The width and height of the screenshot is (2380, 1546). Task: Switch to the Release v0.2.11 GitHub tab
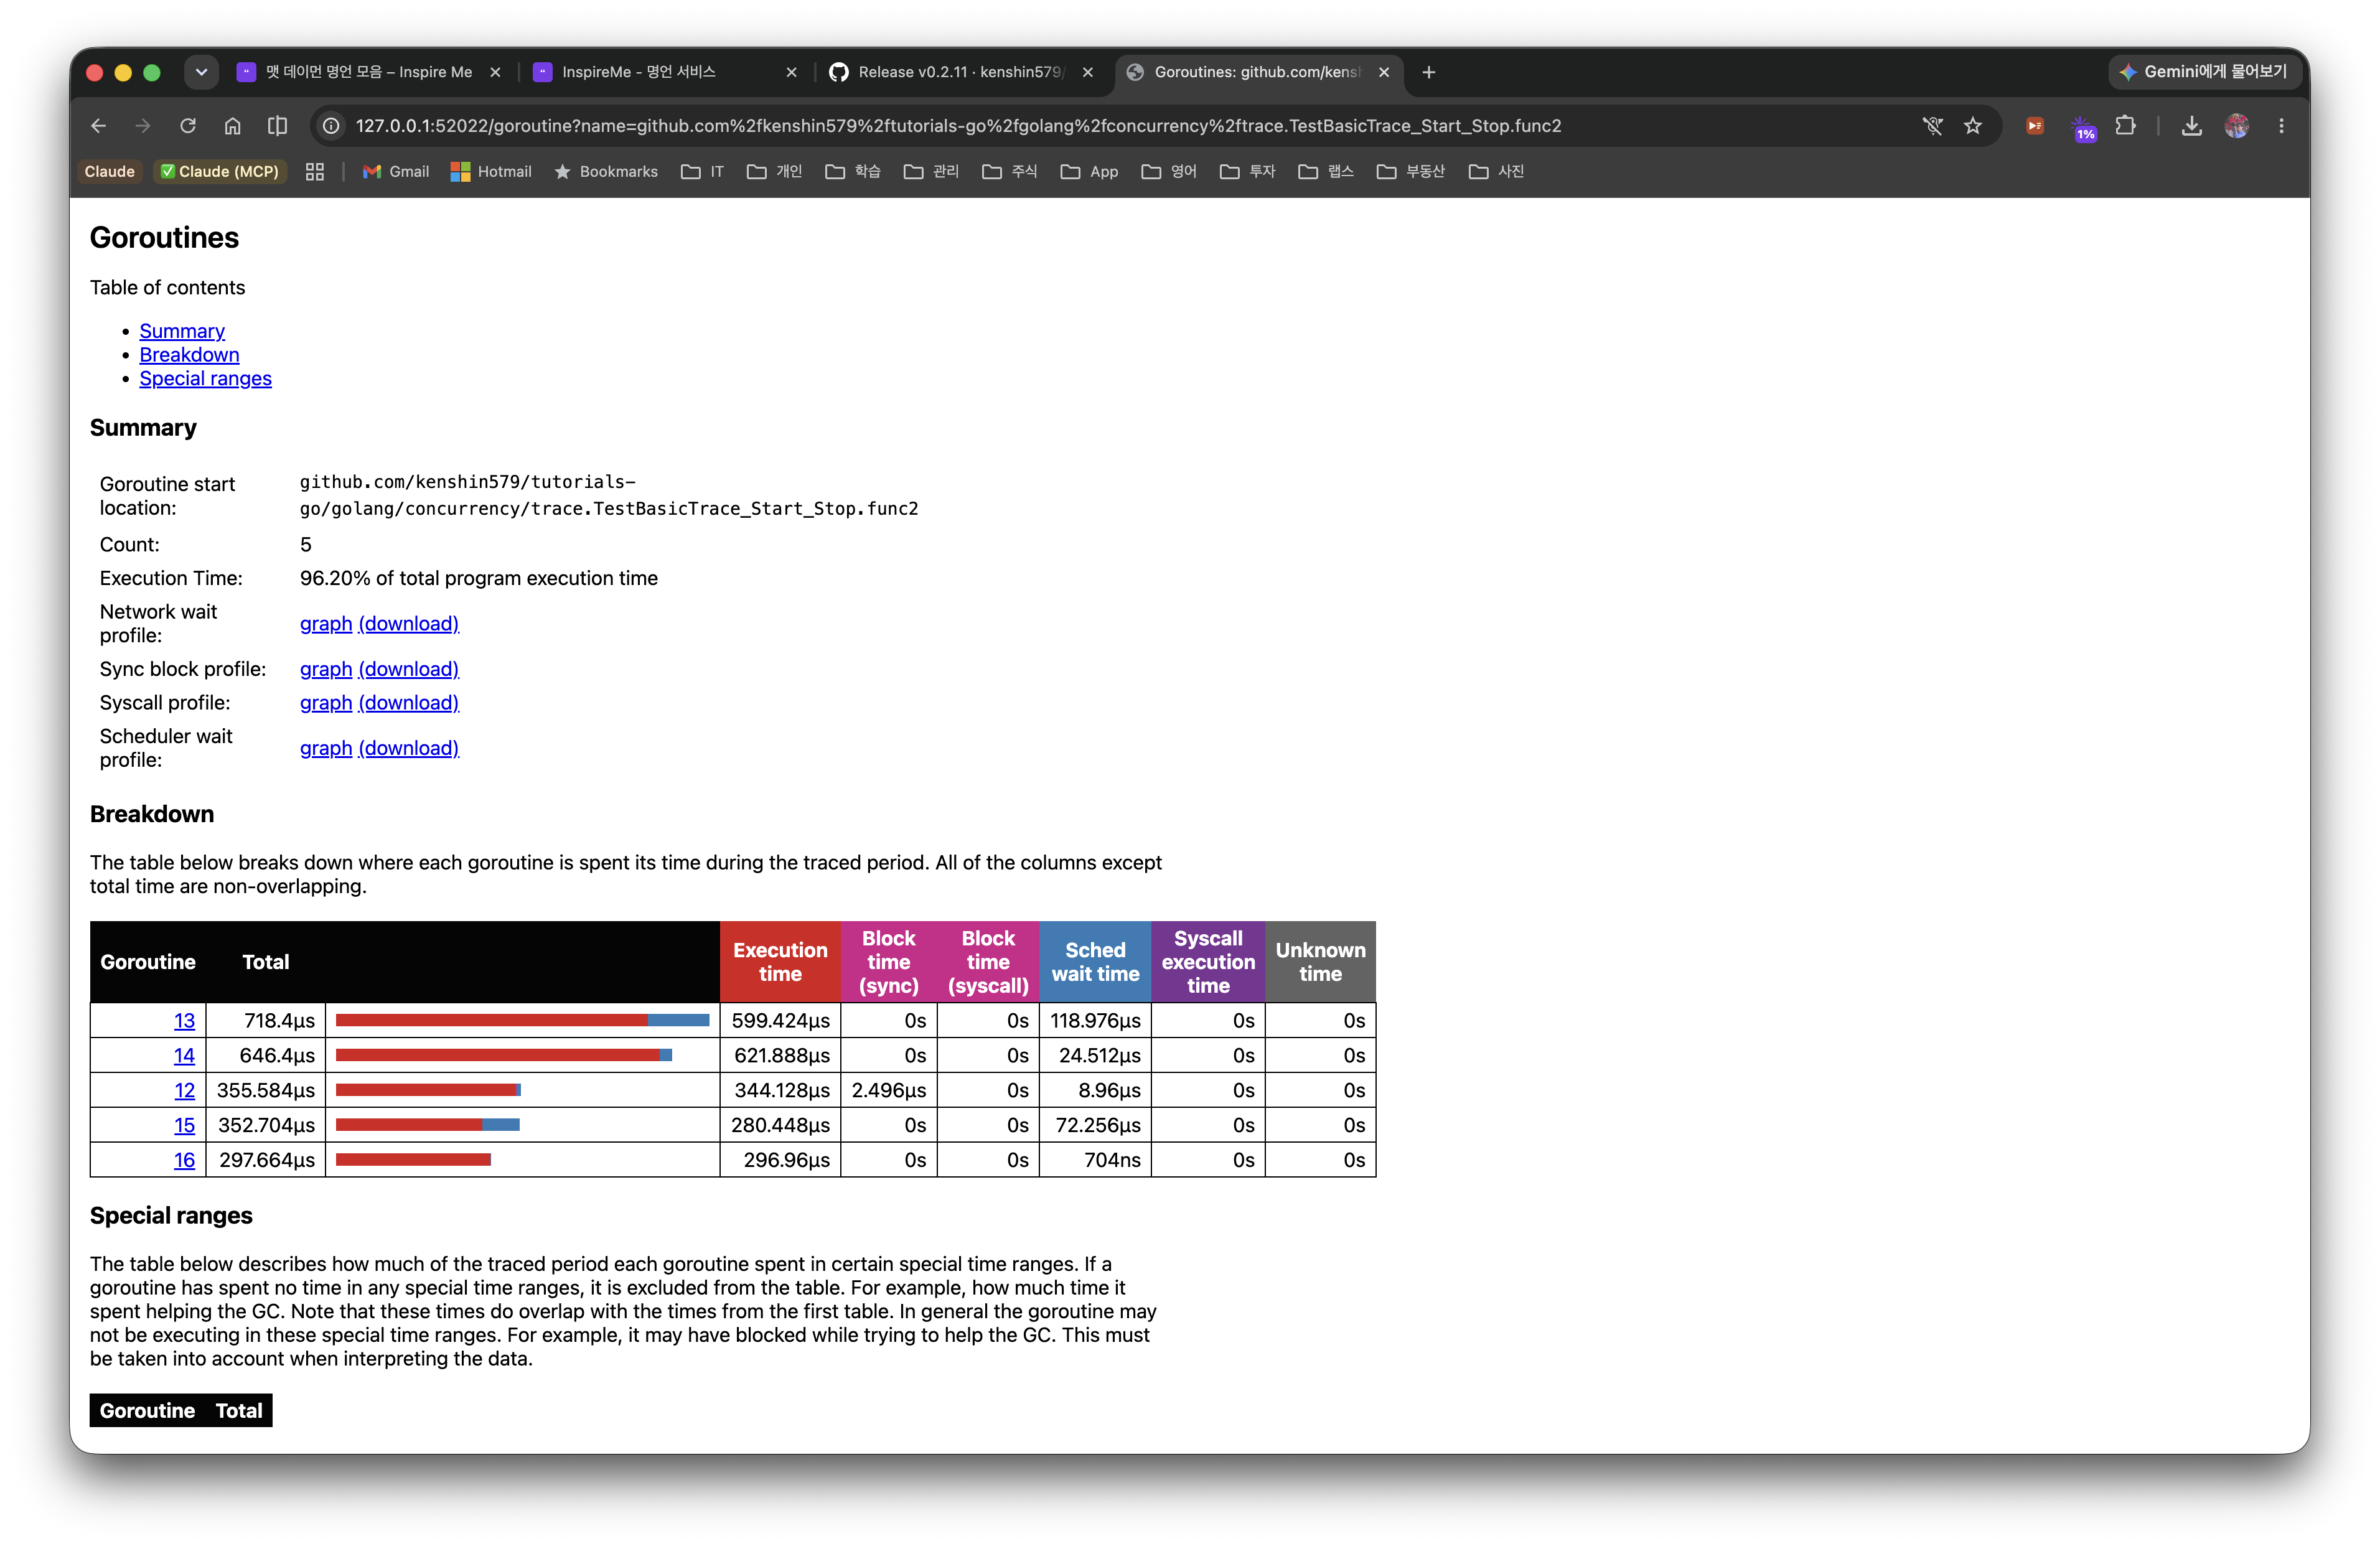click(x=961, y=72)
